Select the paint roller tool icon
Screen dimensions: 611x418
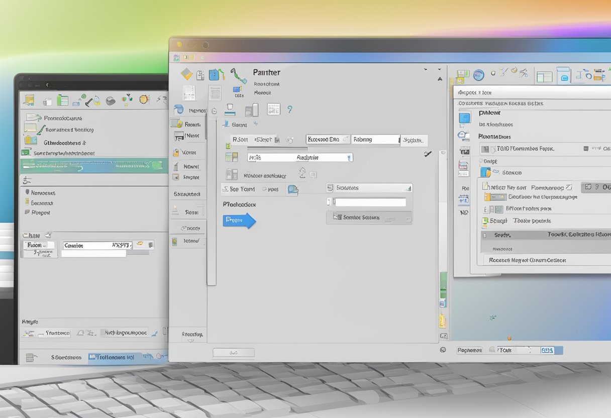coord(238,76)
